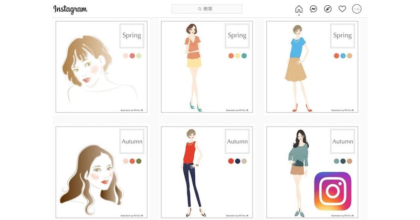The width and height of the screenshot is (420, 220).
Task: Click coral pink swatch in Spring portrait post
Action: pyautogui.click(x=132, y=56)
